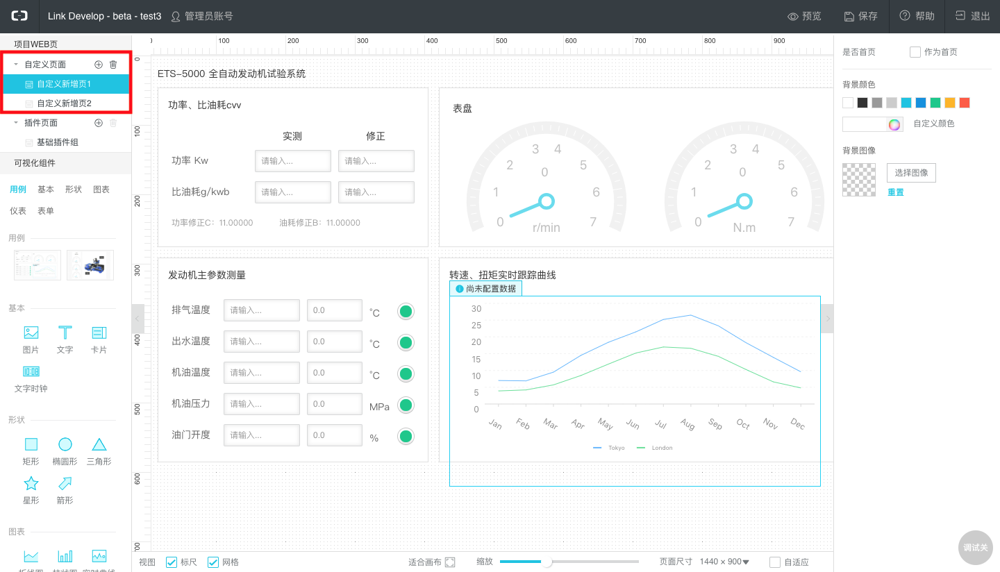
Task: Open the 管理员账号 user account
Action: click(x=202, y=16)
